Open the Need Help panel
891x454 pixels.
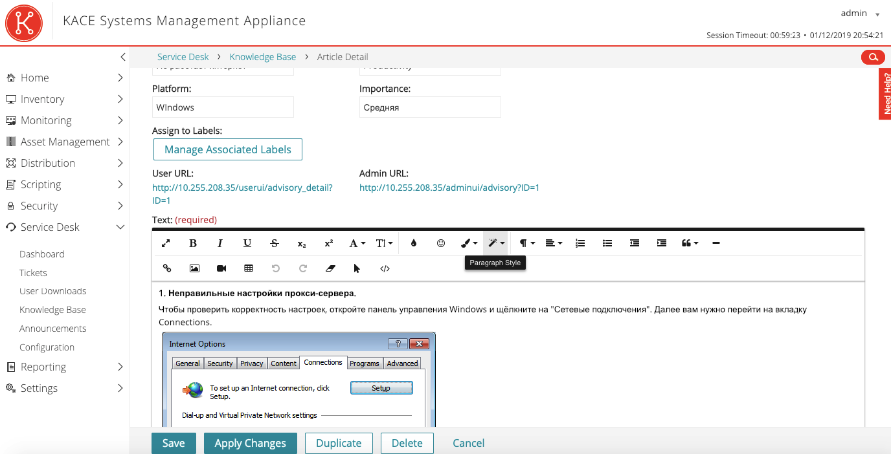885,94
